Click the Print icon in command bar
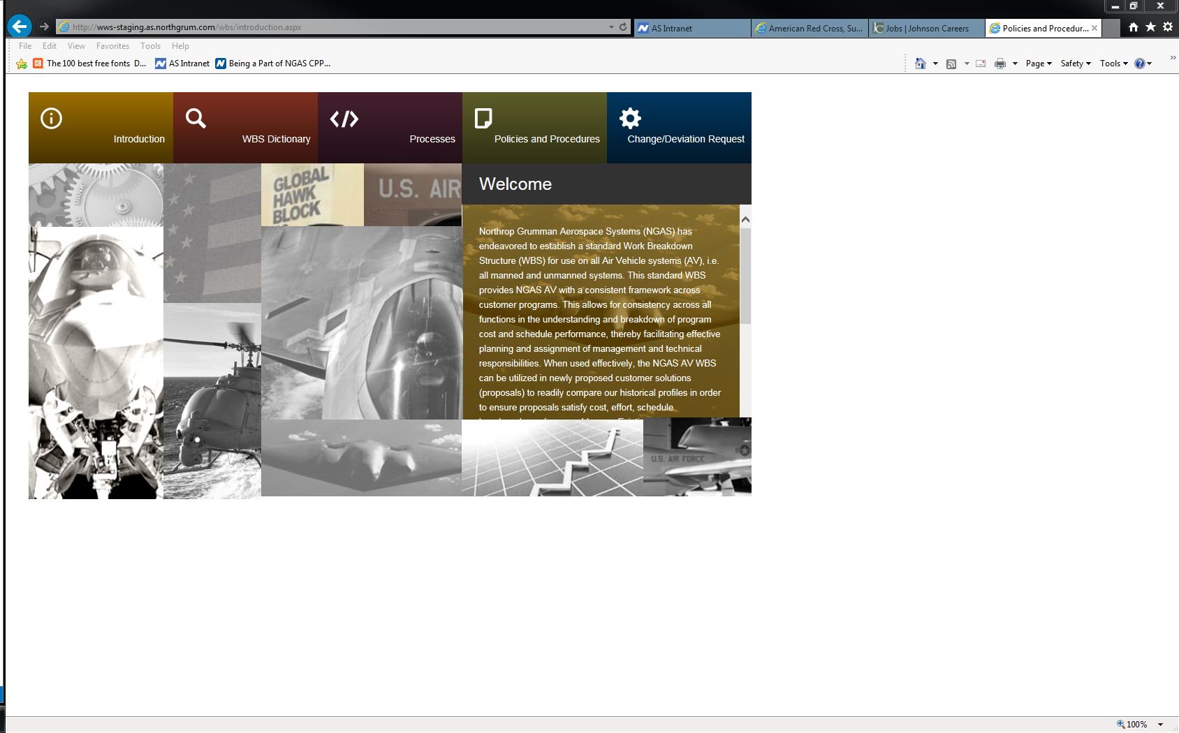 (x=999, y=64)
